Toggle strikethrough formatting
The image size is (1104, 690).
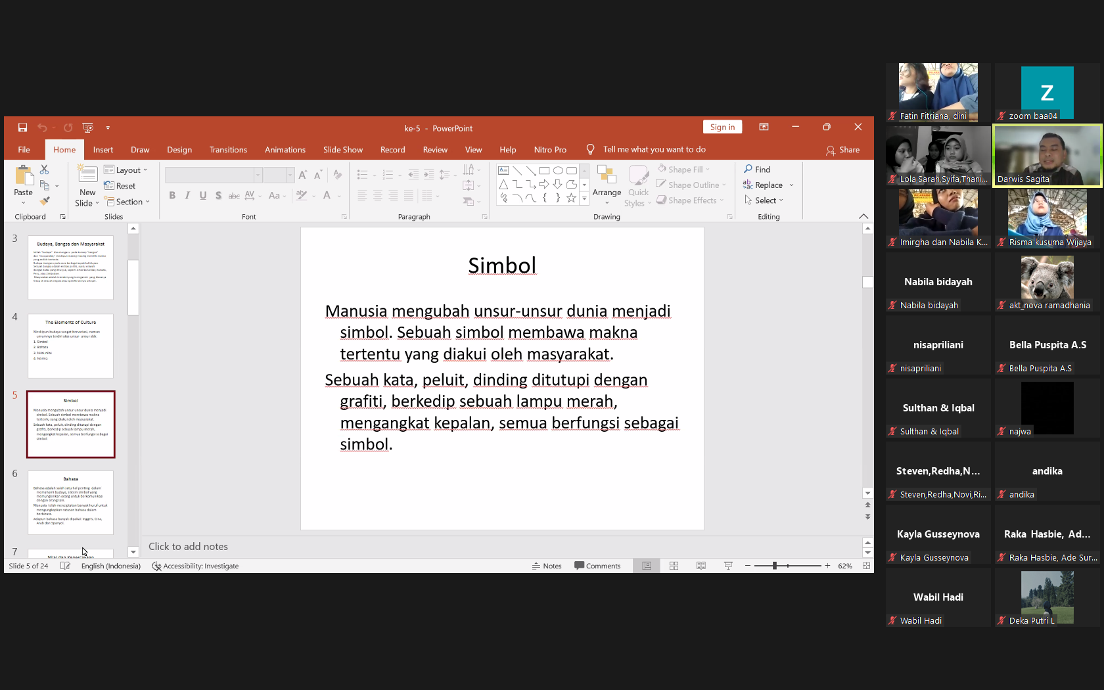[234, 195]
